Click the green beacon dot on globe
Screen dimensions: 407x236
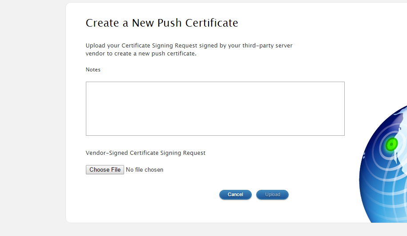[x=392, y=144]
